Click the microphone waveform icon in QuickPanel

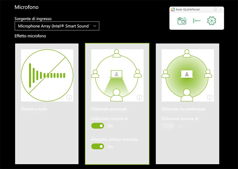(197, 21)
